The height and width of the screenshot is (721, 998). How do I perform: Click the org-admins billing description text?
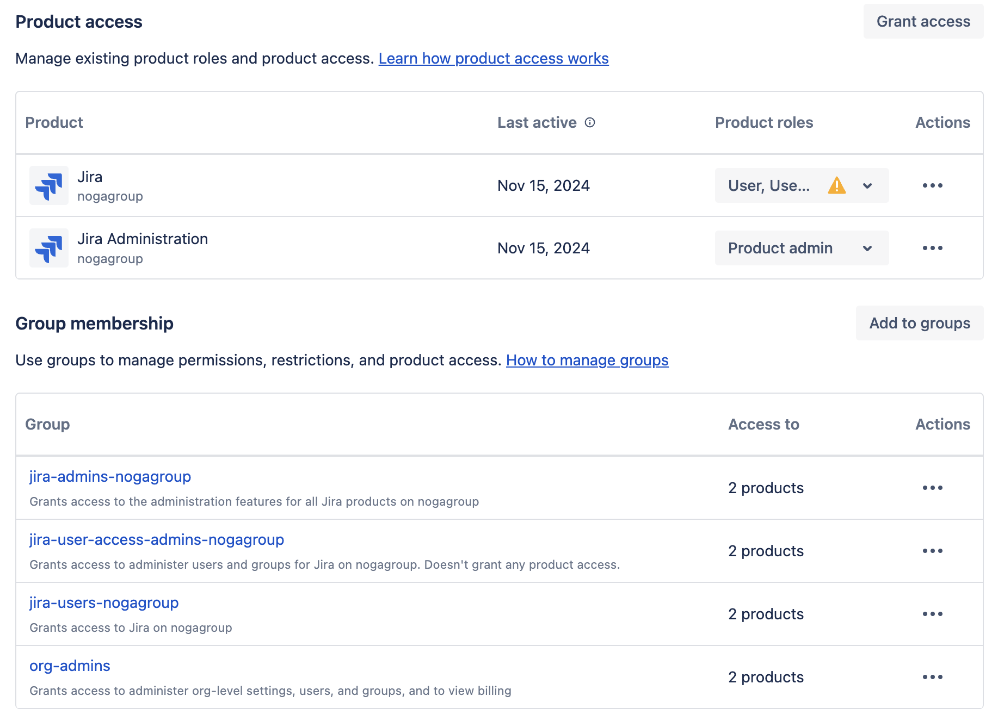tap(270, 691)
